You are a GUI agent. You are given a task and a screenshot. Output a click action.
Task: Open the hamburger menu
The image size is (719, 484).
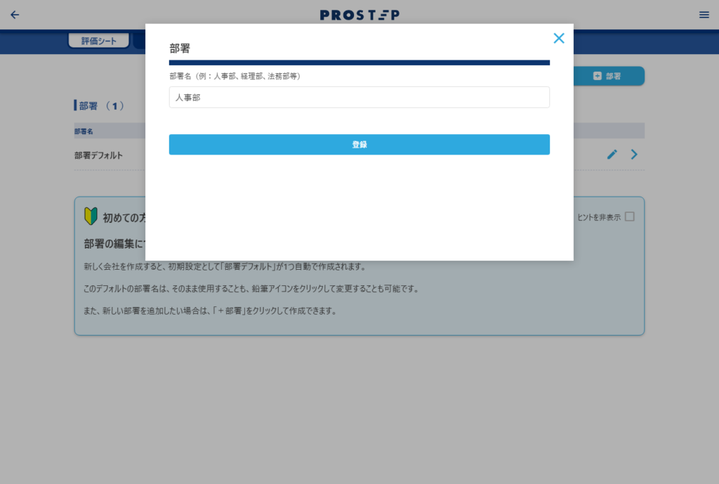click(x=704, y=15)
